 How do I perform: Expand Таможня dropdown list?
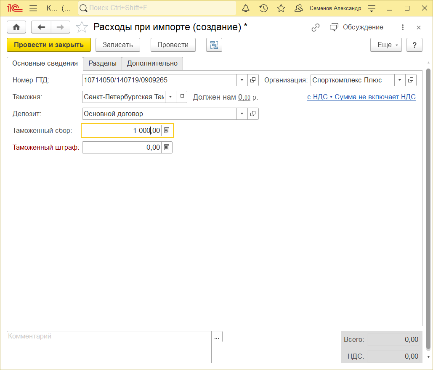tap(171, 97)
